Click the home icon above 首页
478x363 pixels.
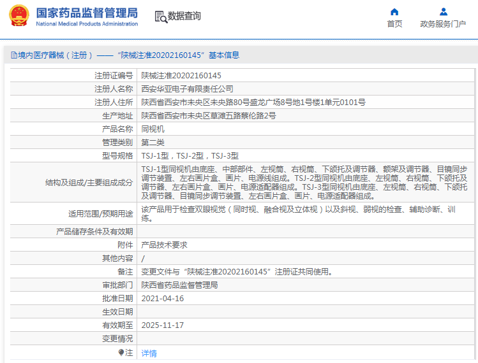coord(394,12)
